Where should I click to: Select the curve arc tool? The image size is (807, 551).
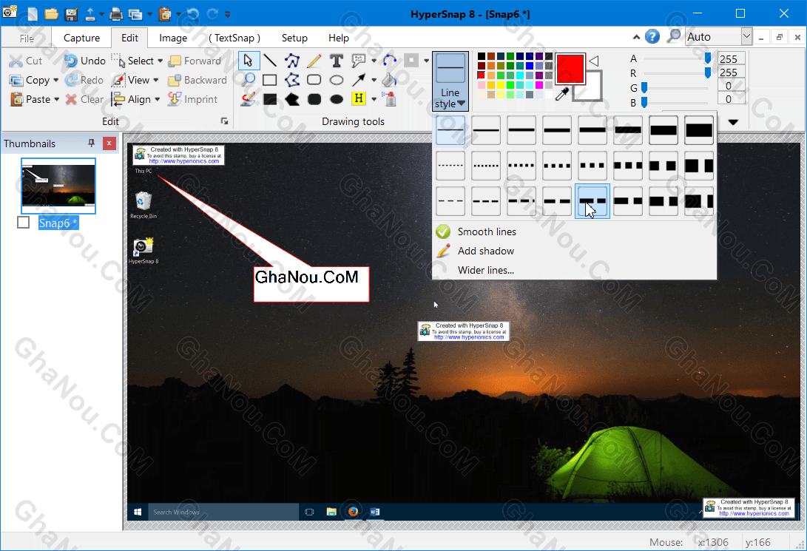(x=390, y=61)
